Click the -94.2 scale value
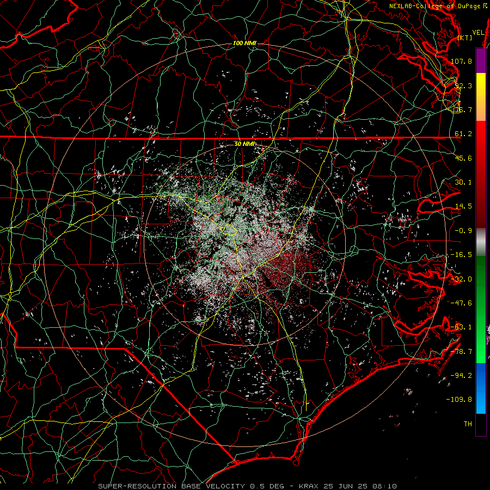The width and height of the screenshot is (490, 490). pos(461,376)
